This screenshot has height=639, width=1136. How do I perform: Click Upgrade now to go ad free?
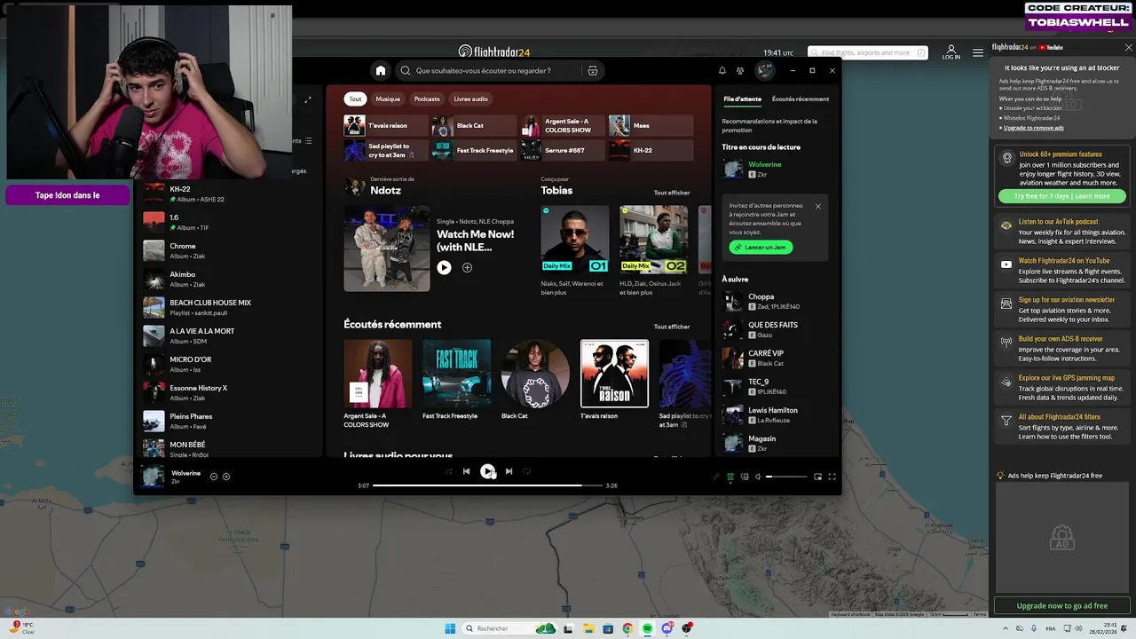coord(1062,605)
